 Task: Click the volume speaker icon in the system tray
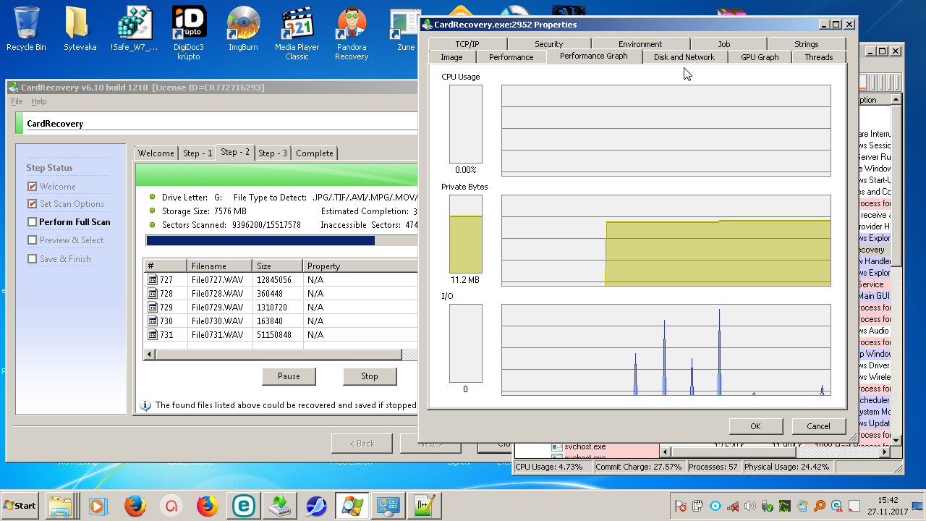click(750, 506)
